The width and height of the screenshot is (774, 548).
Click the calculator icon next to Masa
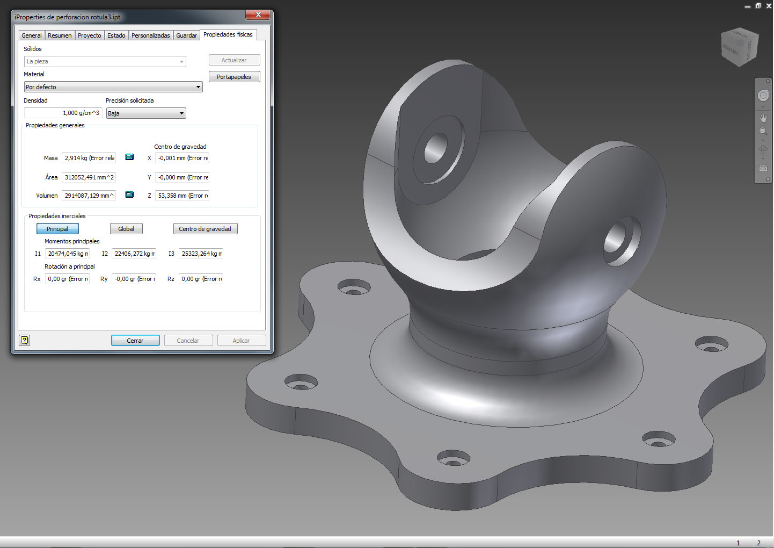pyautogui.click(x=129, y=157)
